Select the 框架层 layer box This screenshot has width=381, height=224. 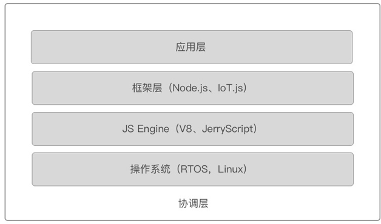coord(193,88)
